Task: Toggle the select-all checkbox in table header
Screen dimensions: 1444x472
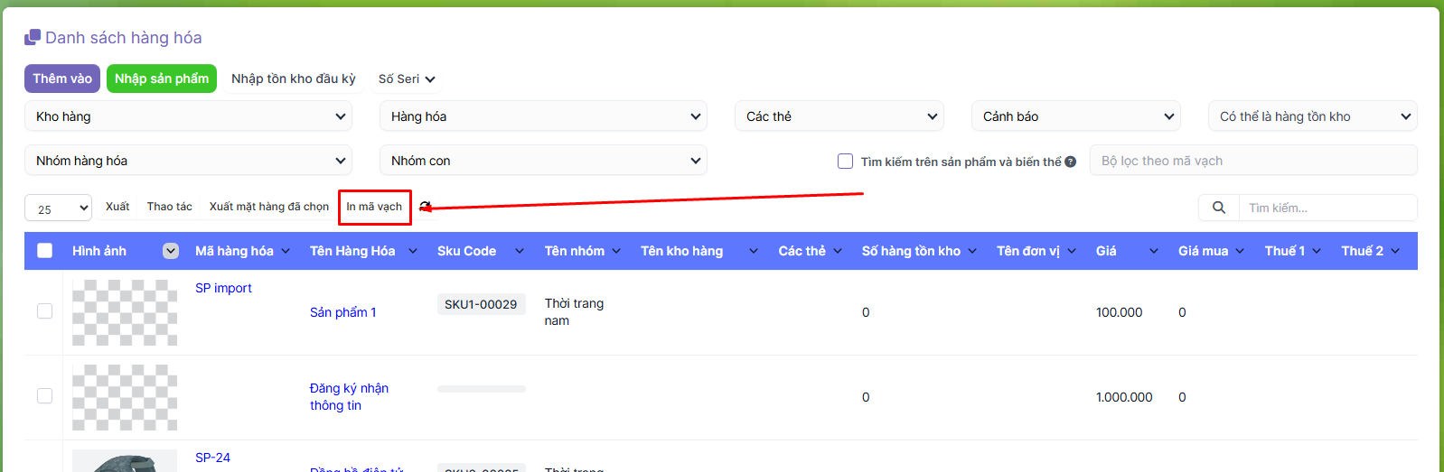Action: (44, 251)
